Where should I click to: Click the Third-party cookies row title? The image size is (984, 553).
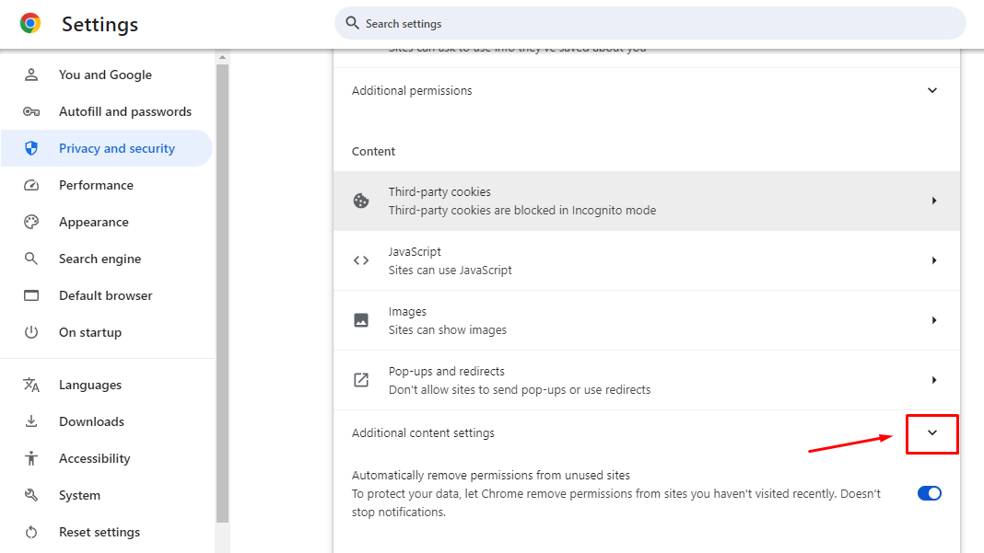point(439,192)
